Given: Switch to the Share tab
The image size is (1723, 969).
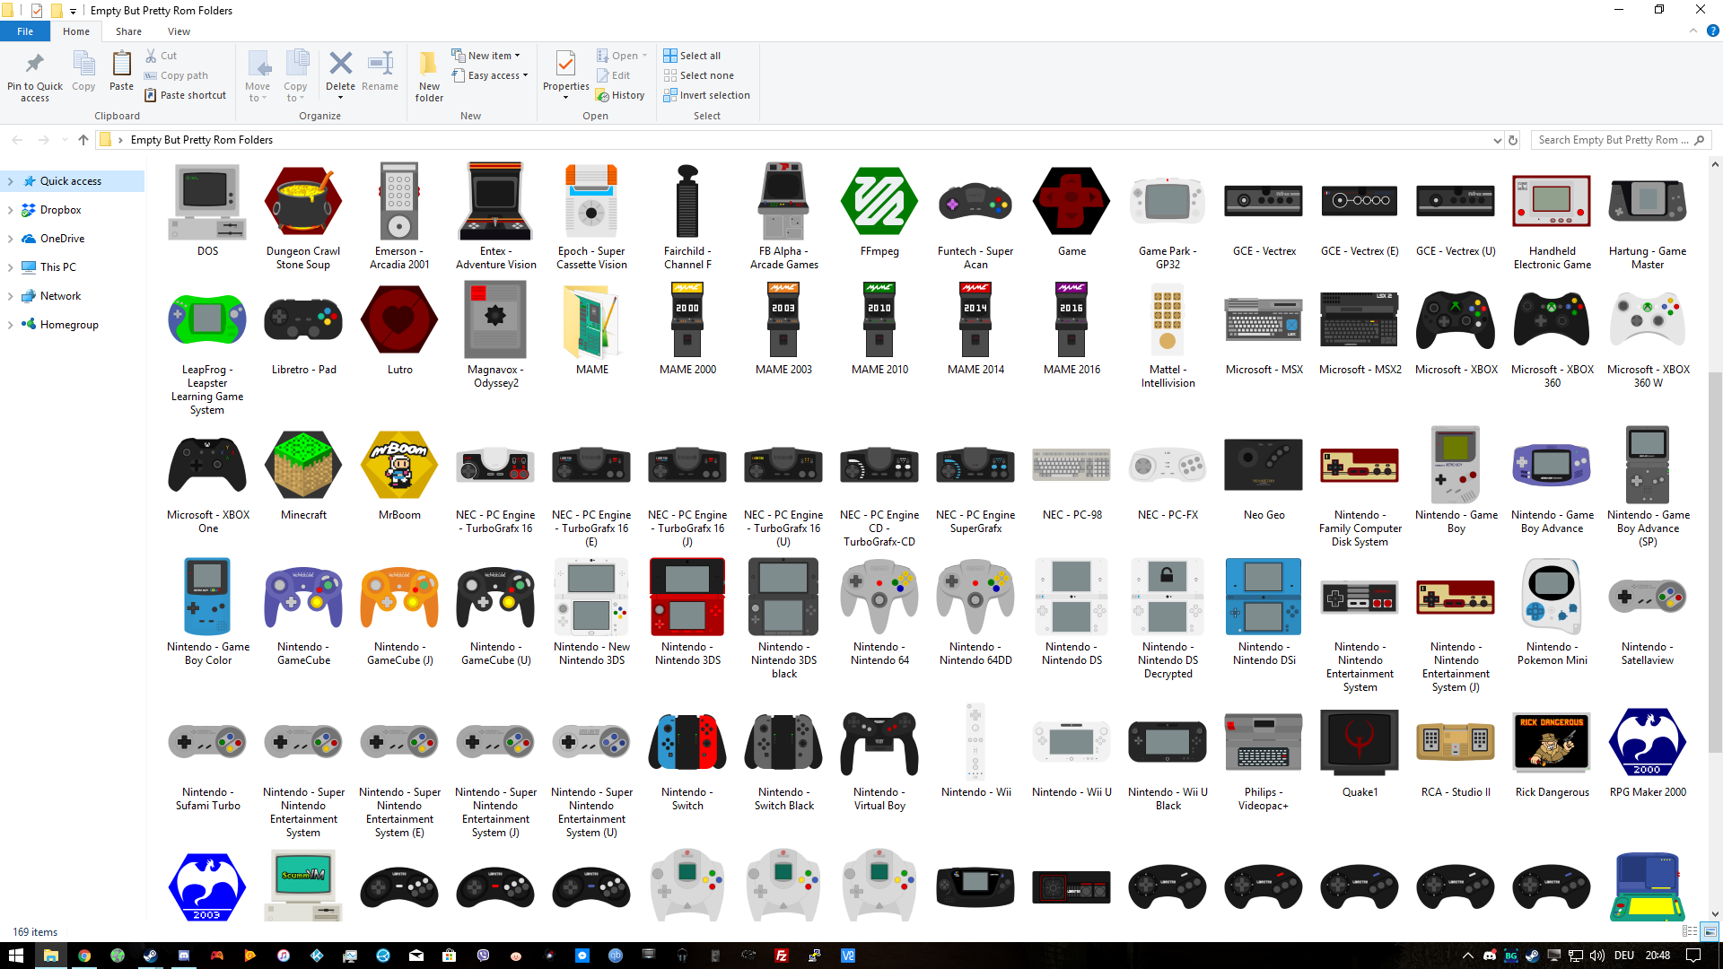Looking at the screenshot, I should click(128, 31).
